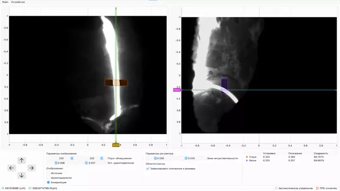Click the second detection threshold slider at 220
The height and width of the screenshot is (191, 340).
tap(102, 158)
